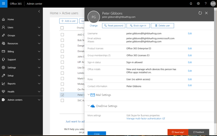Check the Bob user row checkbox

62,40
